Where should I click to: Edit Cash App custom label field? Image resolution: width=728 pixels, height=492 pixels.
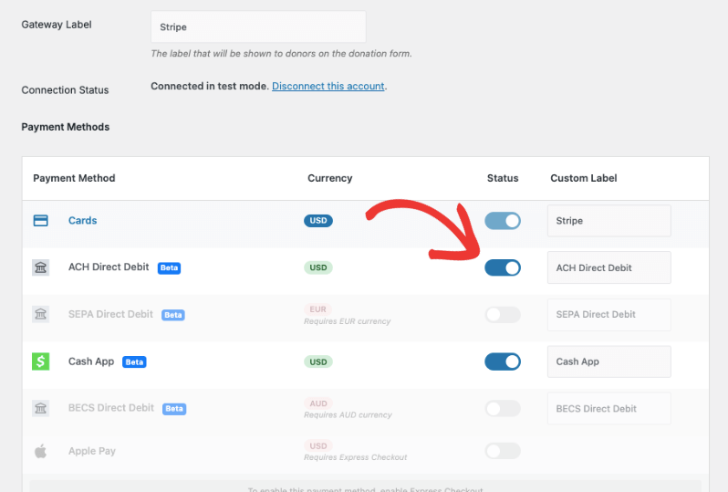point(609,361)
